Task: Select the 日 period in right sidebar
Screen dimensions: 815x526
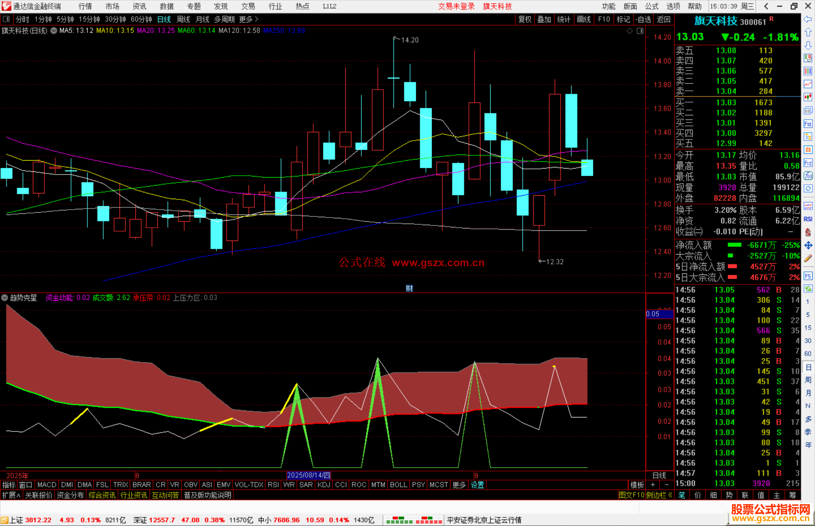Action: 808,367
